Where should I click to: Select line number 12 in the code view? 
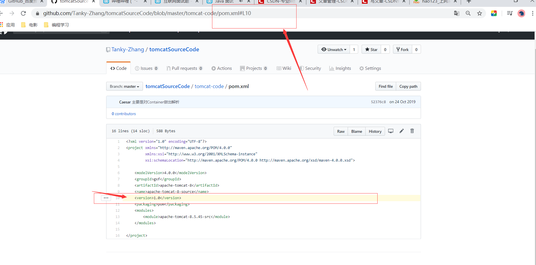(x=118, y=211)
